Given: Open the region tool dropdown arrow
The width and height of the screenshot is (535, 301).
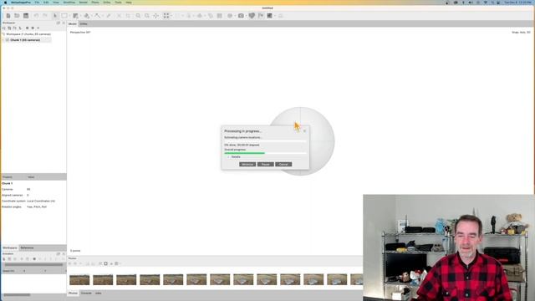Looking at the screenshot, I should coord(80,16).
